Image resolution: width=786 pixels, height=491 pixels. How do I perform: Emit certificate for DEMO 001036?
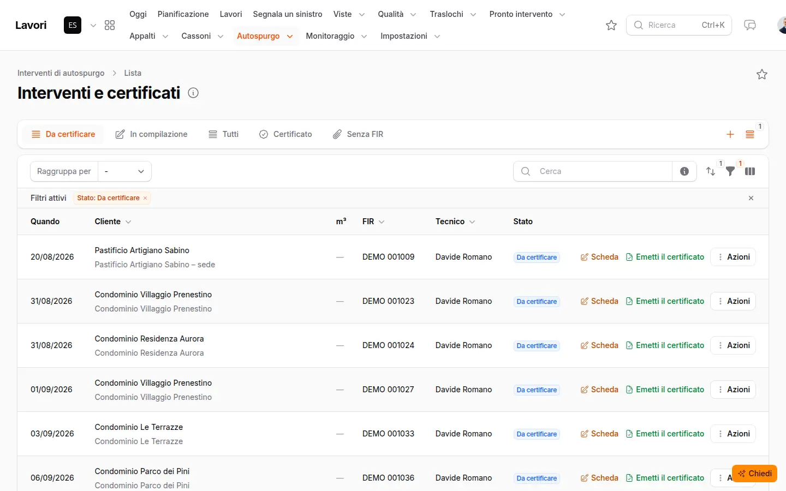coord(665,478)
